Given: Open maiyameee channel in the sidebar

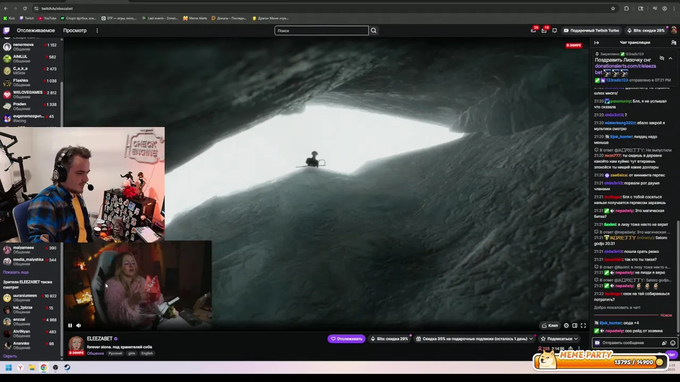Looking at the screenshot, I should click(31, 249).
